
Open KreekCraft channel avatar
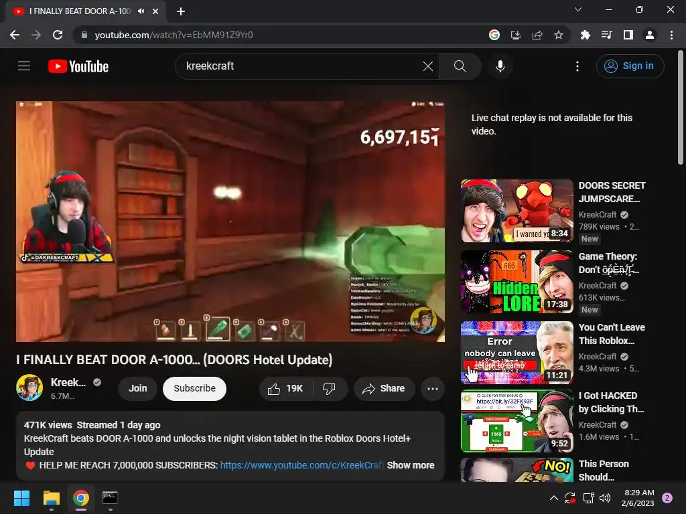tap(29, 388)
